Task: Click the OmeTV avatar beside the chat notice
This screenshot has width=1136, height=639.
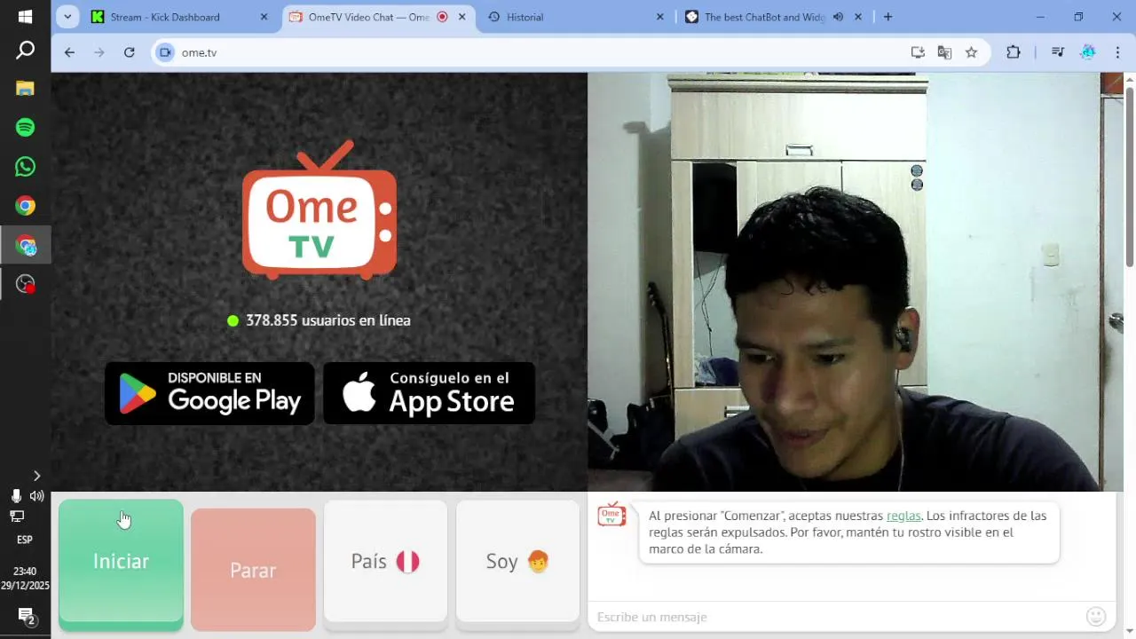Action: (x=611, y=515)
